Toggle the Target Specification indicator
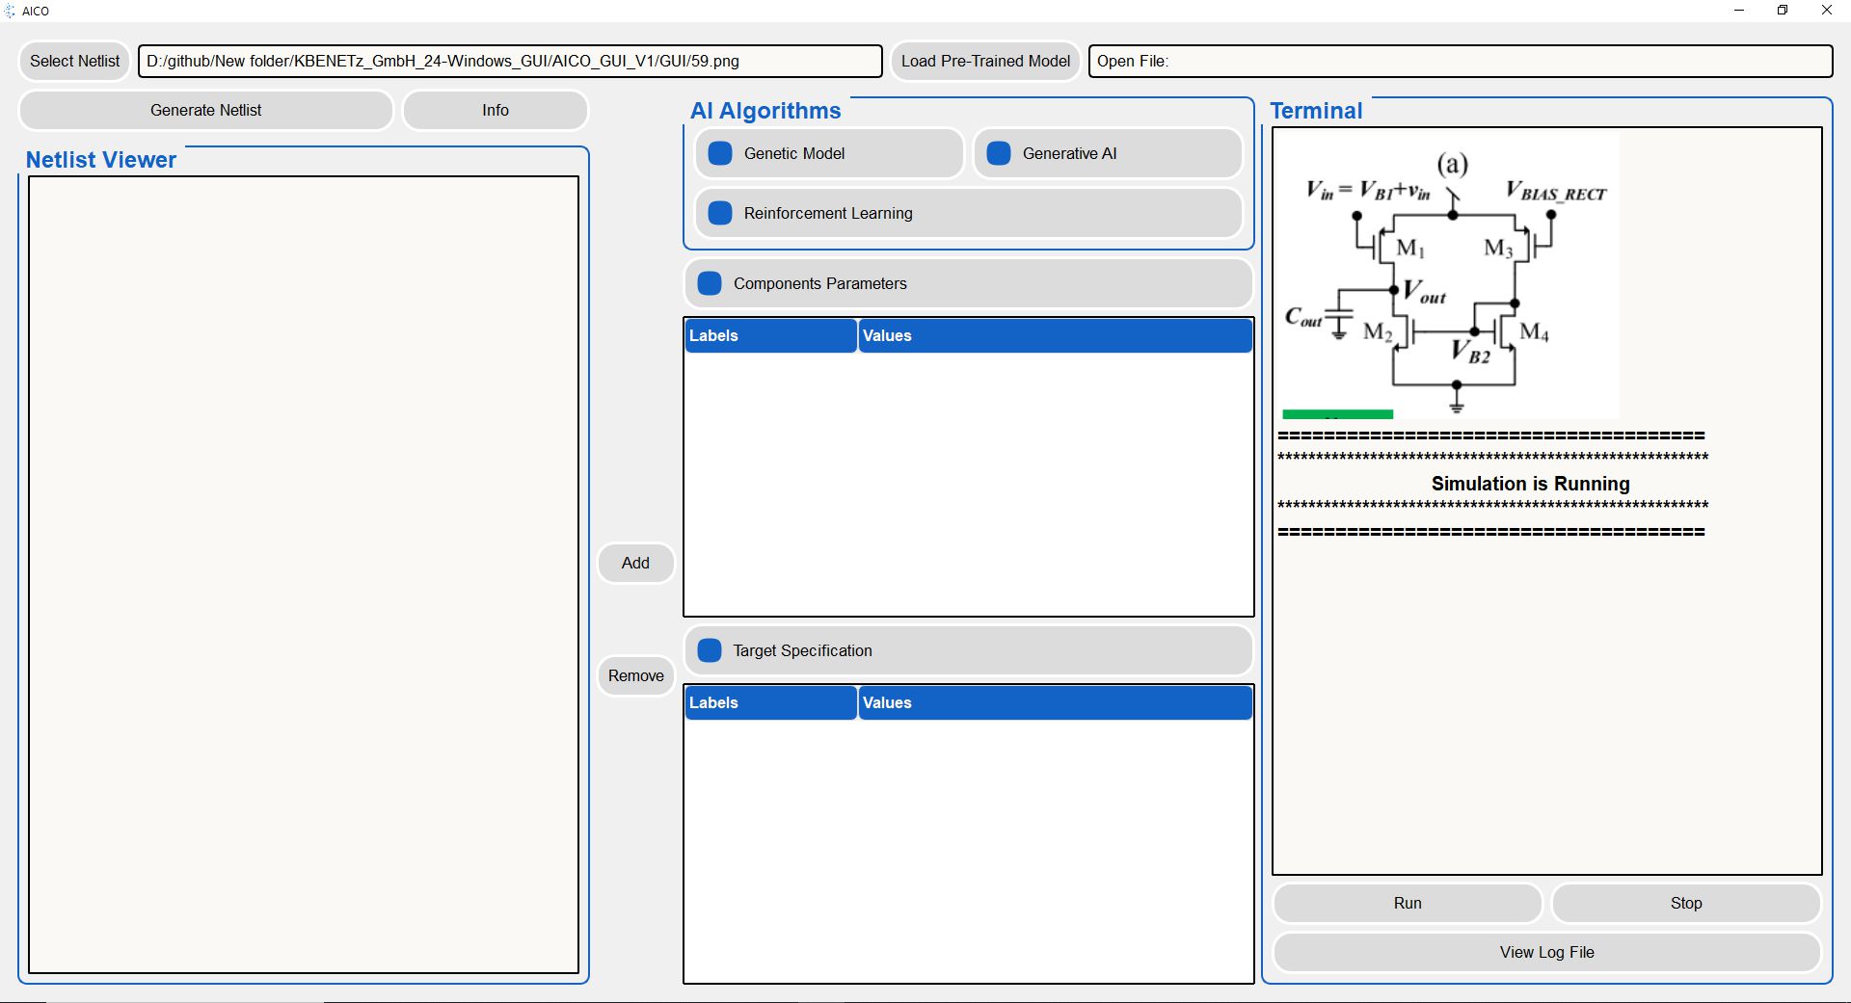This screenshot has height=1003, width=1851. click(x=710, y=651)
